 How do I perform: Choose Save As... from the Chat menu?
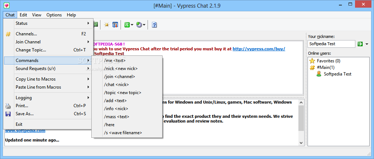48,114
